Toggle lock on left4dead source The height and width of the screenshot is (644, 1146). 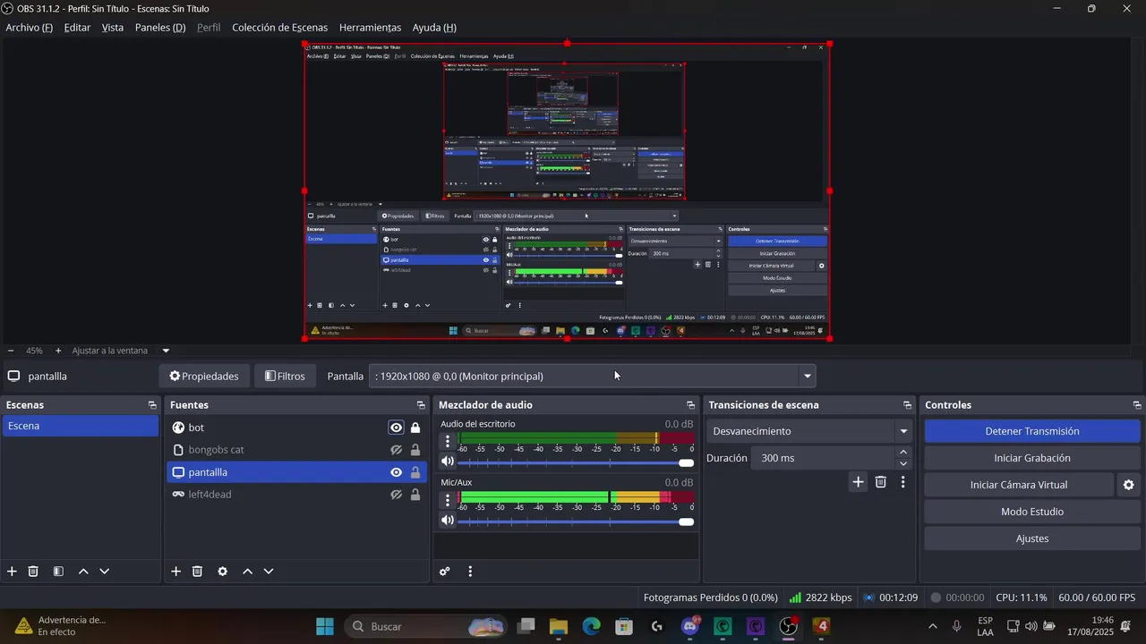pos(415,495)
